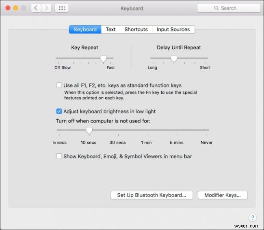Close the Keyboard preferences window
This screenshot has width=264, height=230.
pyautogui.click(x=8, y=8)
